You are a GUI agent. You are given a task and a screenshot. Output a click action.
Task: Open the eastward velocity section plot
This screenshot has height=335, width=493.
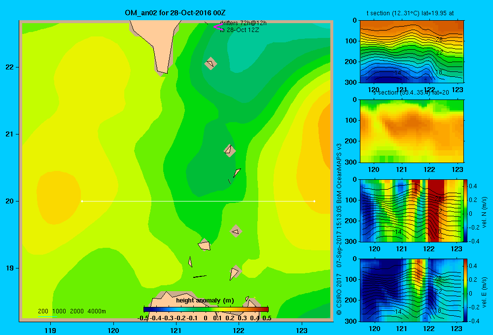pos(412,290)
